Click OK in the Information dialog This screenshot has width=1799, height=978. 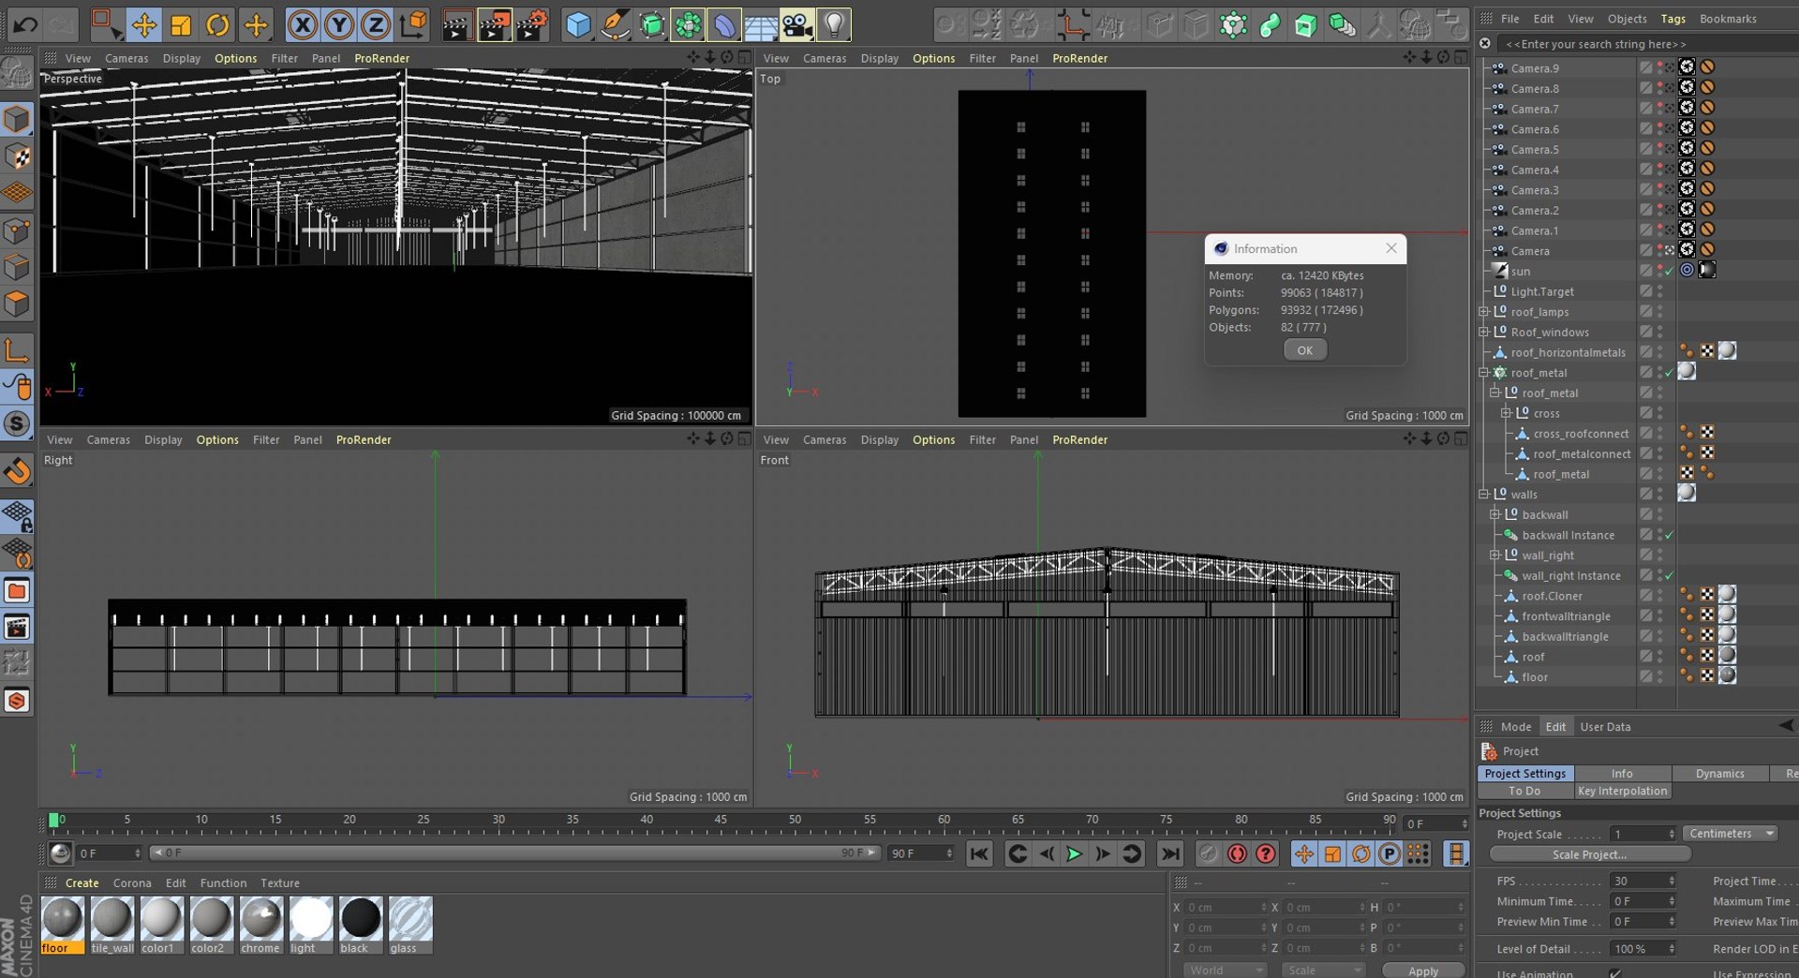coord(1304,350)
